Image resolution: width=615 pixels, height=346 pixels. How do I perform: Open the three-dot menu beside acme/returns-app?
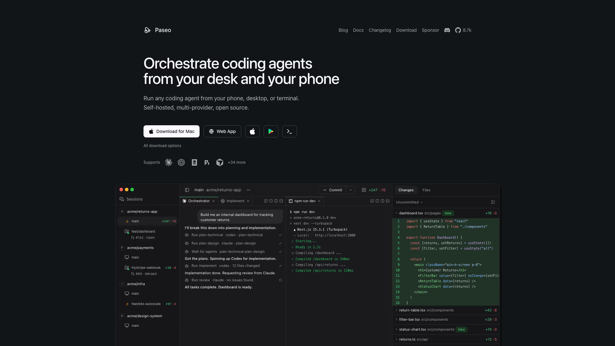point(249,190)
